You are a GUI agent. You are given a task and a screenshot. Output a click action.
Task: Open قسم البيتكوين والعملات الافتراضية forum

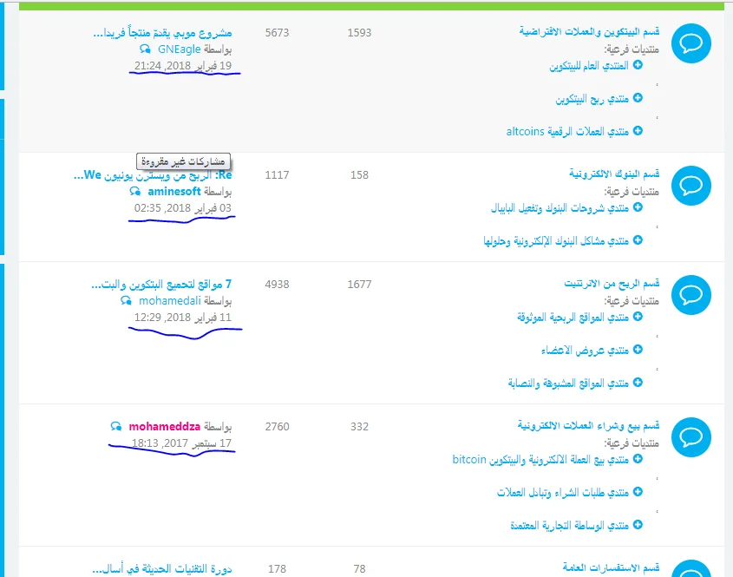tap(589, 32)
